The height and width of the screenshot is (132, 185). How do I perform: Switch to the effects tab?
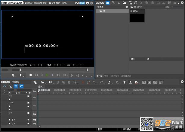click(x=106, y=76)
